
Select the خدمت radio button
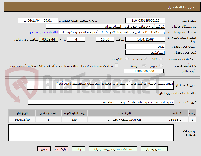click(146, 59)
